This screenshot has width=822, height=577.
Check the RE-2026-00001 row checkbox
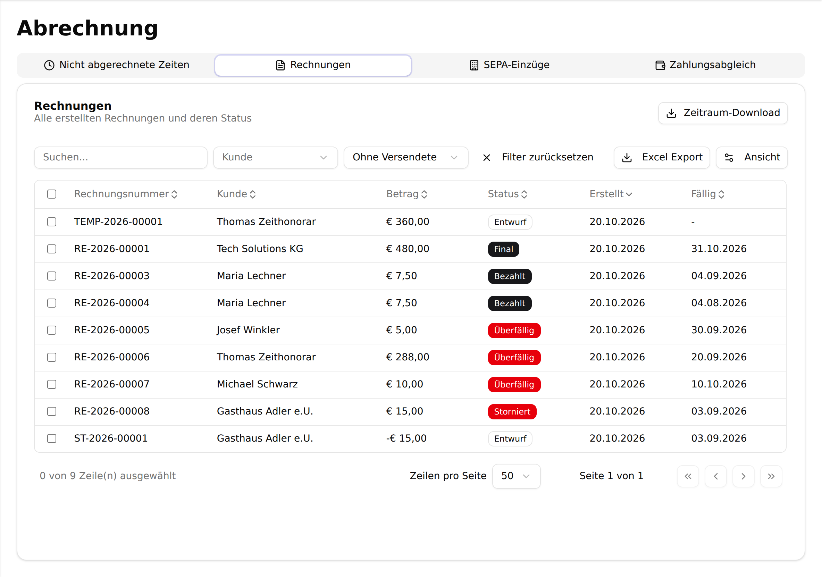pos(52,249)
